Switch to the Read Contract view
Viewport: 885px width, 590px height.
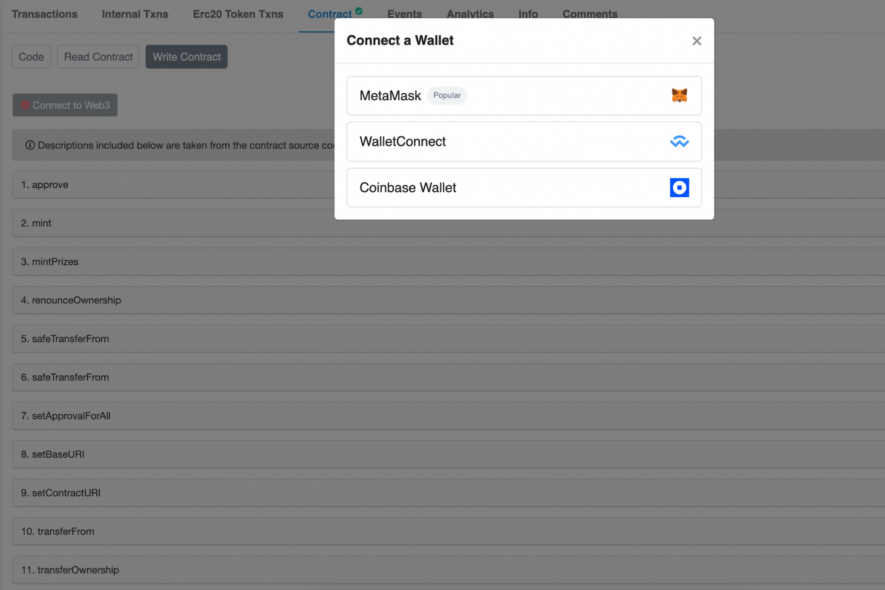(98, 57)
